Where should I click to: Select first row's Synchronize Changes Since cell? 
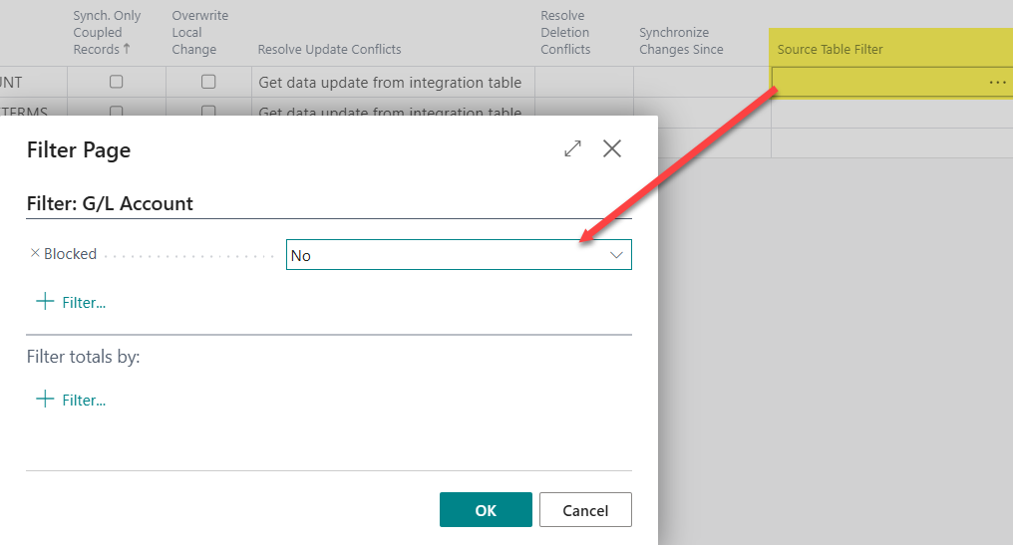click(701, 83)
